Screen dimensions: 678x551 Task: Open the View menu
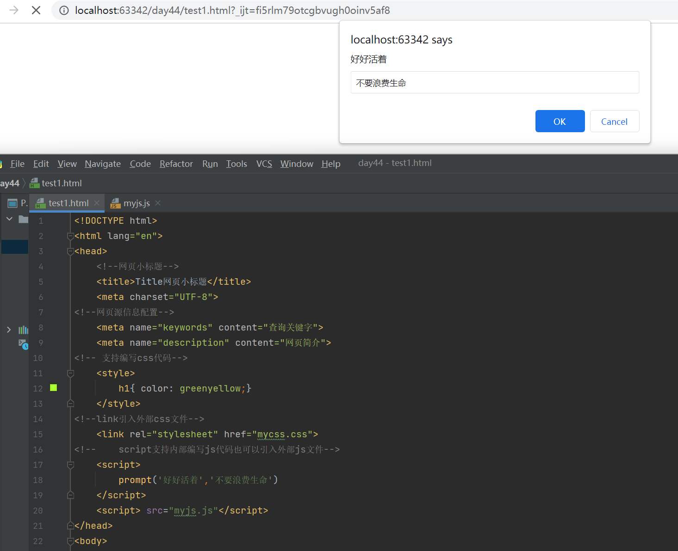(67, 164)
